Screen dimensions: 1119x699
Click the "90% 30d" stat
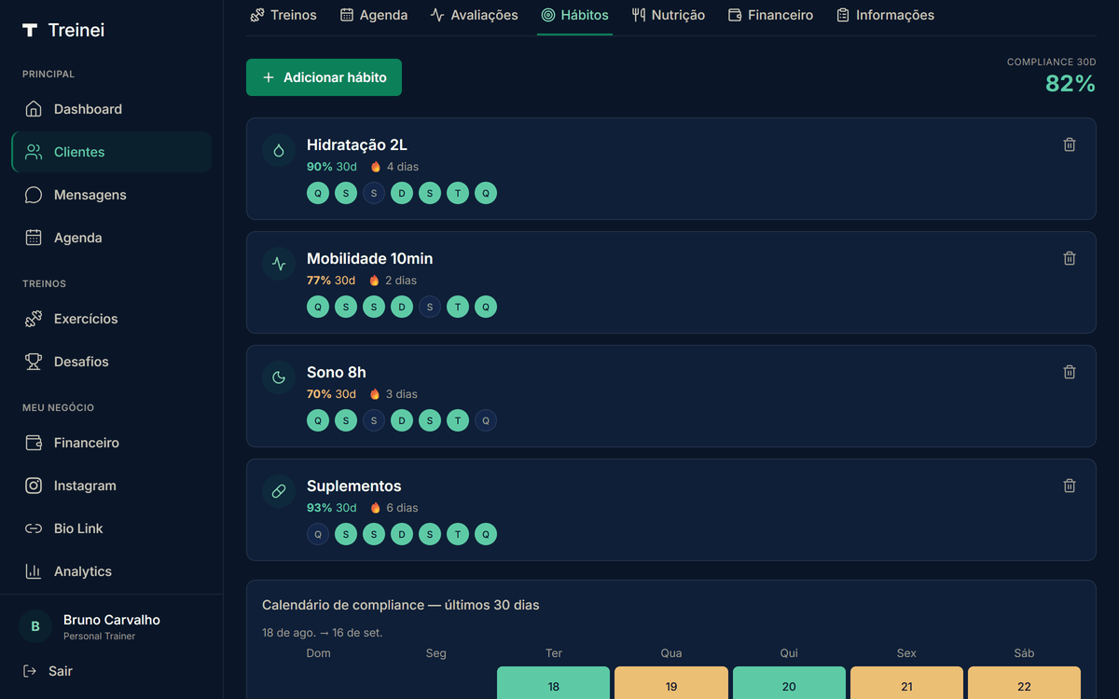point(332,167)
